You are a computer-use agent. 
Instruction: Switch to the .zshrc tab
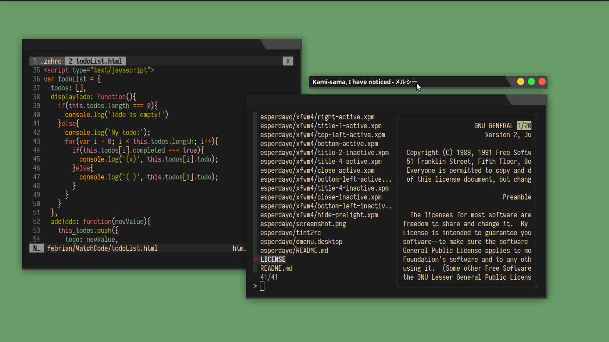click(47, 61)
